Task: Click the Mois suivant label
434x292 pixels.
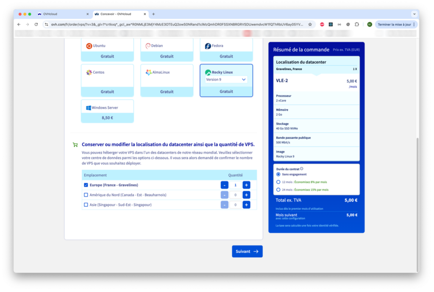Action: [286, 215]
